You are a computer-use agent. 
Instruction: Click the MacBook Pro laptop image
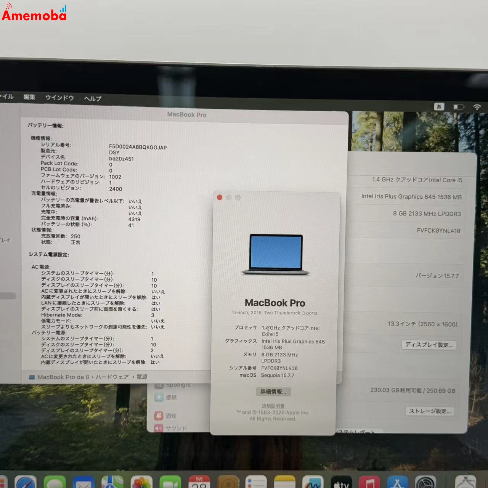pos(276,255)
